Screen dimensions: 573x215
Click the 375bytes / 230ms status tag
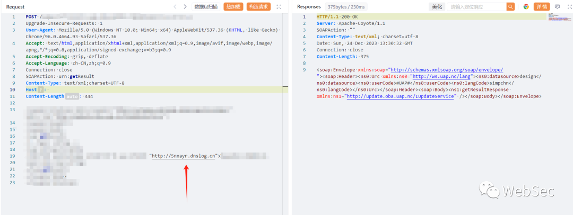pos(346,6)
